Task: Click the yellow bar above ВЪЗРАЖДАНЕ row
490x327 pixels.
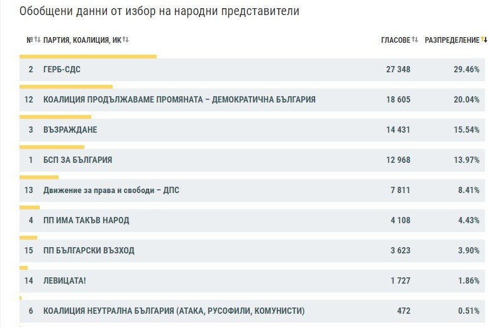Action: click(55, 117)
